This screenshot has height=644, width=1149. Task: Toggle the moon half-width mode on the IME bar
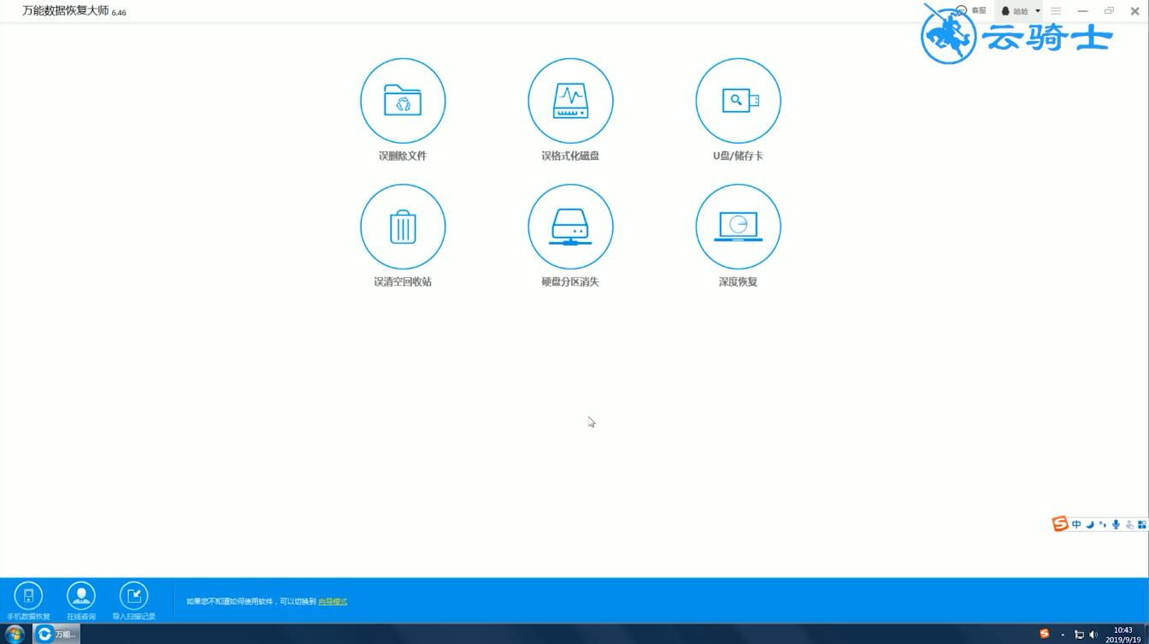pyautogui.click(x=1090, y=524)
